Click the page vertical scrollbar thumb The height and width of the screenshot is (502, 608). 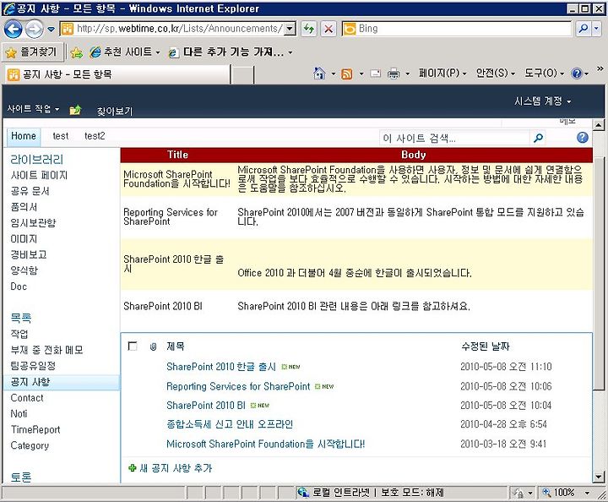(599, 274)
